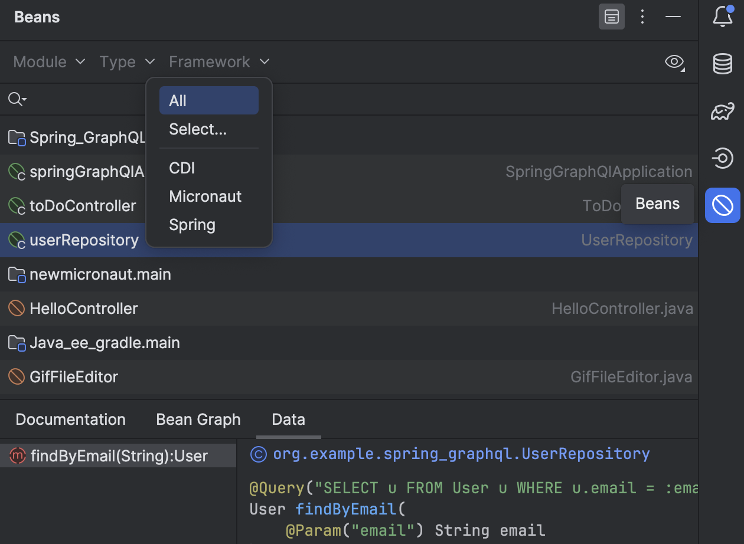744x544 pixels.
Task: Open the Type filter dropdown
Action: pyautogui.click(x=127, y=61)
